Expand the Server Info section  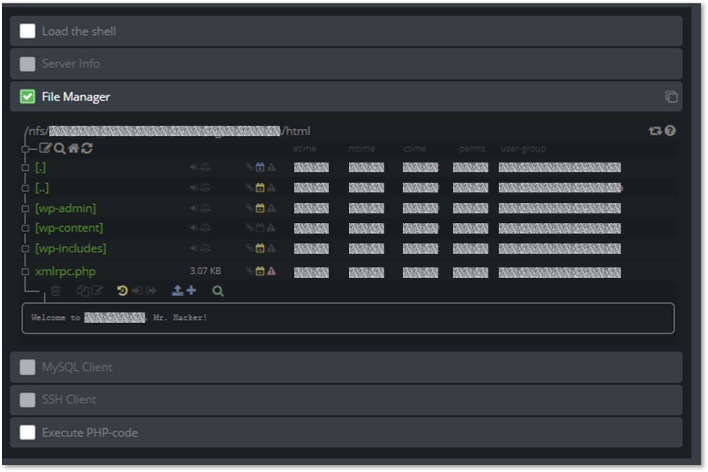click(x=71, y=64)
